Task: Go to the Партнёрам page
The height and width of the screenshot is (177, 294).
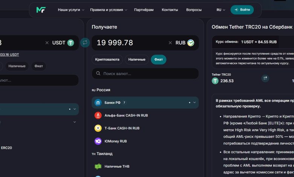Action: (x=144, y=10)
